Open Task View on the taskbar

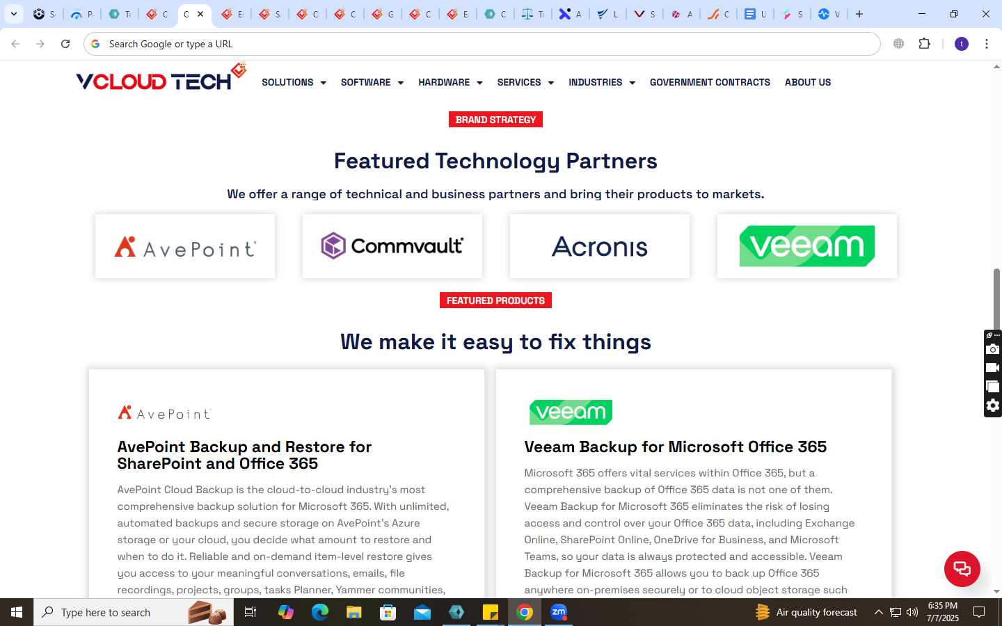250,612
